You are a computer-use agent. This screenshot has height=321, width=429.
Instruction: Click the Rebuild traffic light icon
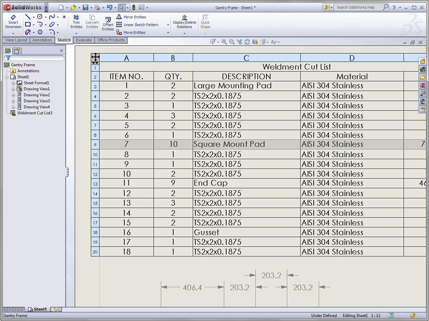tap(134, 7)
